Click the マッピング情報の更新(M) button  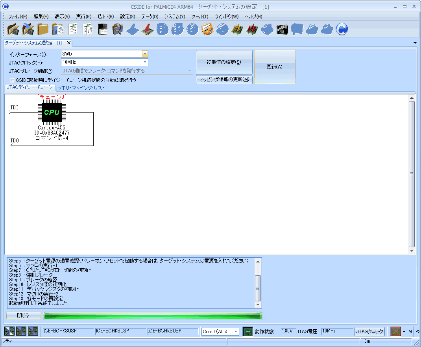[224, 79]
